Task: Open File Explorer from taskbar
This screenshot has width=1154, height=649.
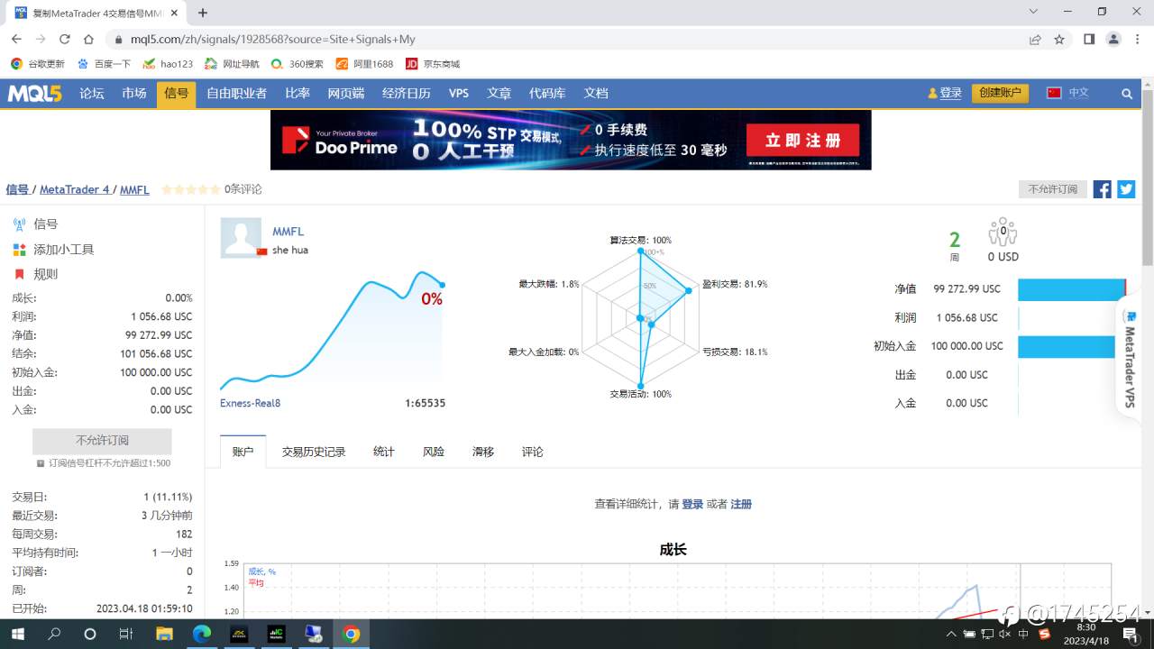Action: point(164,634)
